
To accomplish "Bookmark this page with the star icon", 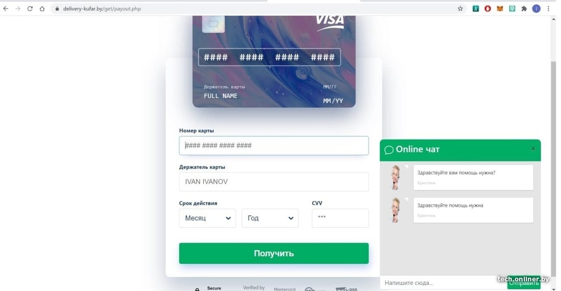I will [x=460, y=9].
